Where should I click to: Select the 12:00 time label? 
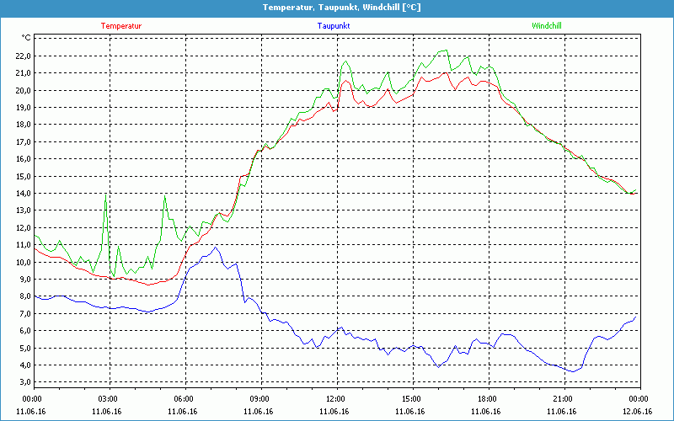click(x=335, y=398)
